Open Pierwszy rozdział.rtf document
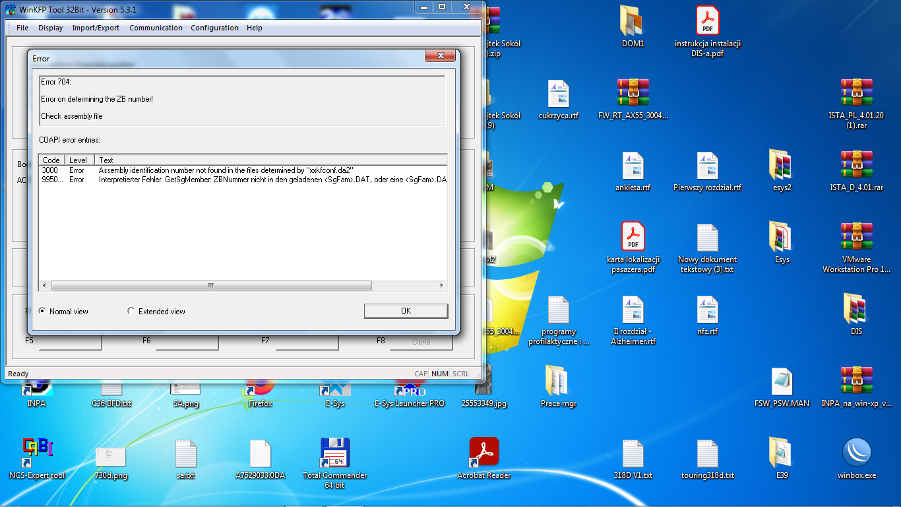The height and width of the screenshot is (507, 901). pos(708,166)
